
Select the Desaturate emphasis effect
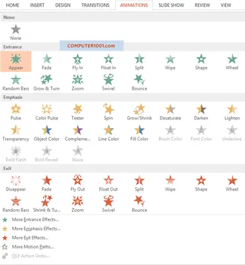170,112
